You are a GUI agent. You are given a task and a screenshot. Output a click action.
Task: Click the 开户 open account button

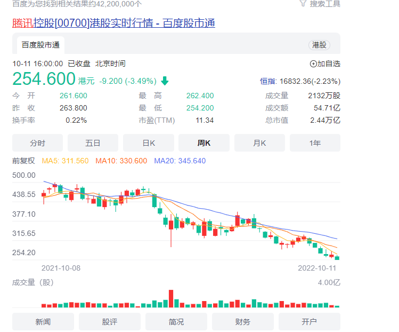[x=310, y=322]
